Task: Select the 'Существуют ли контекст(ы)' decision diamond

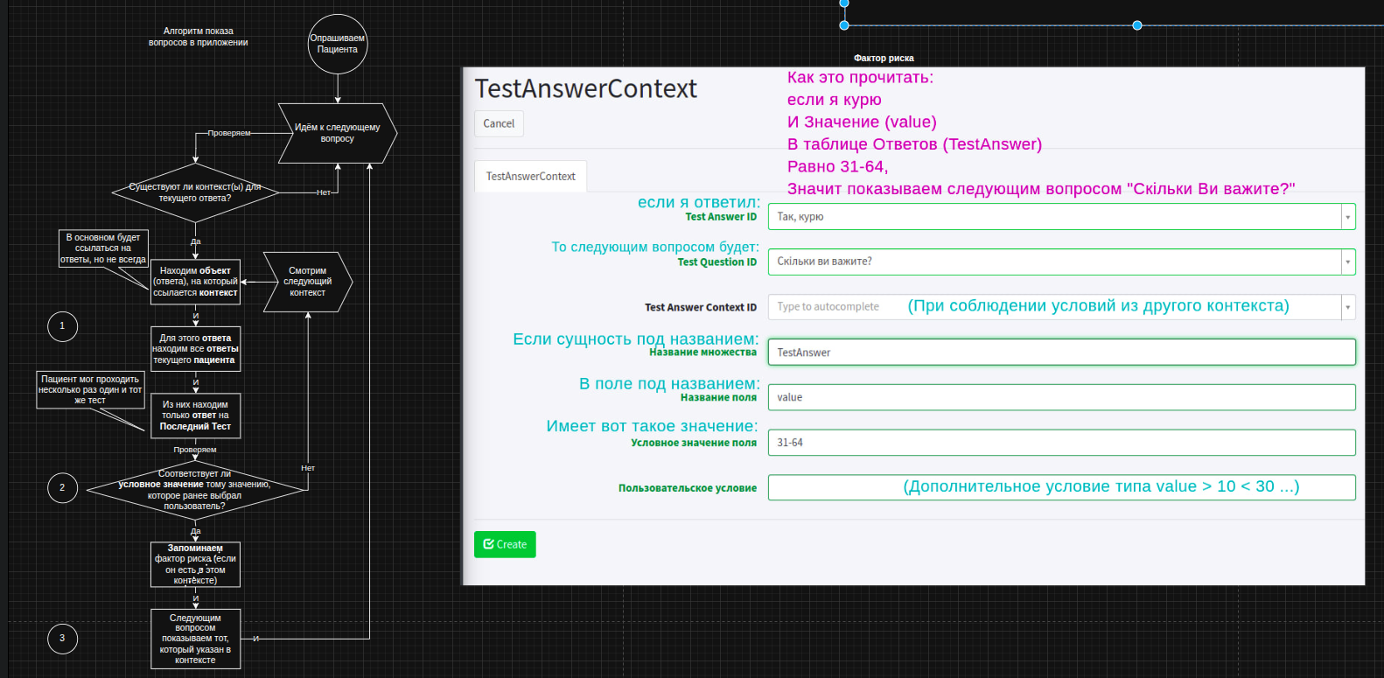Action: pyautogui.click(x=195, y=192)
